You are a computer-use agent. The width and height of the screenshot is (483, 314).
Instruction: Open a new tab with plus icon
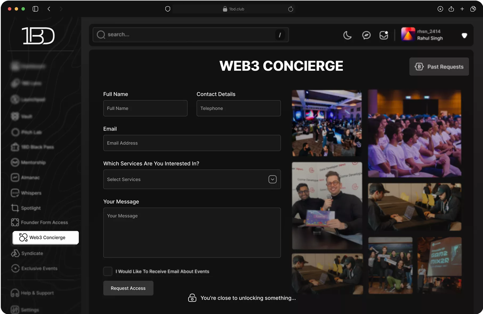pos(462,9)
